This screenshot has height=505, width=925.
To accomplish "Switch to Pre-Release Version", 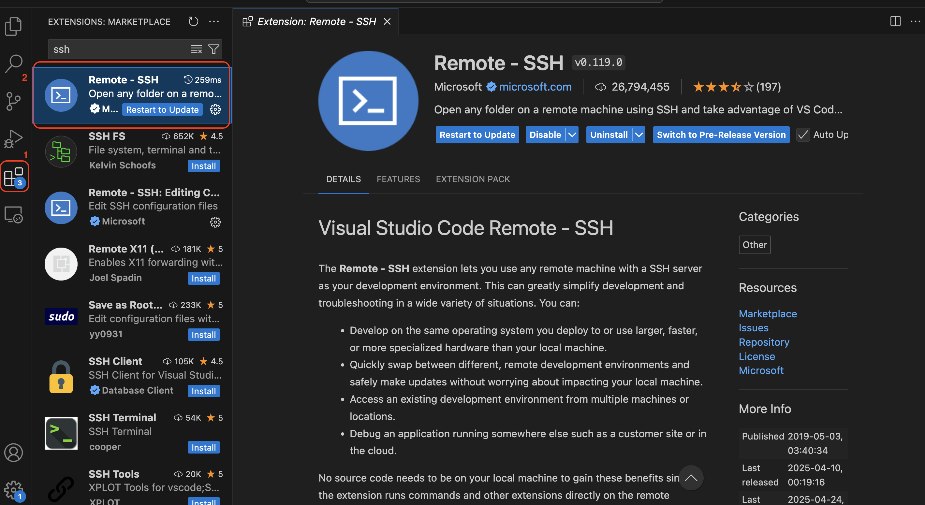I will (721, 135).
